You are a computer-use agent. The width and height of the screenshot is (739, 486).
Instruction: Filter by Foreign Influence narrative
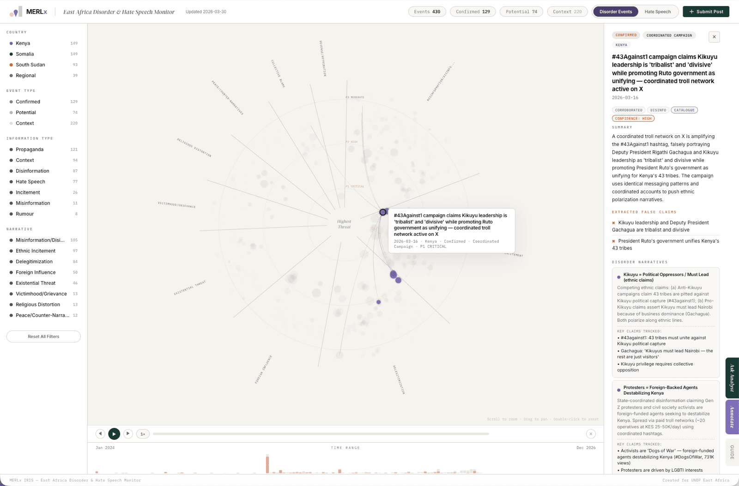tap(43, 272)
